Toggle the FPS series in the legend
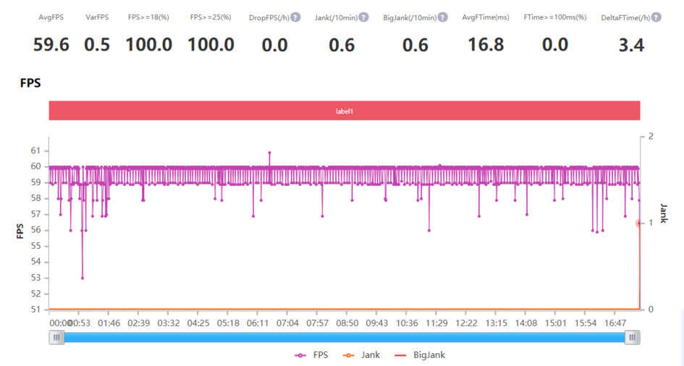 [311, 355]
